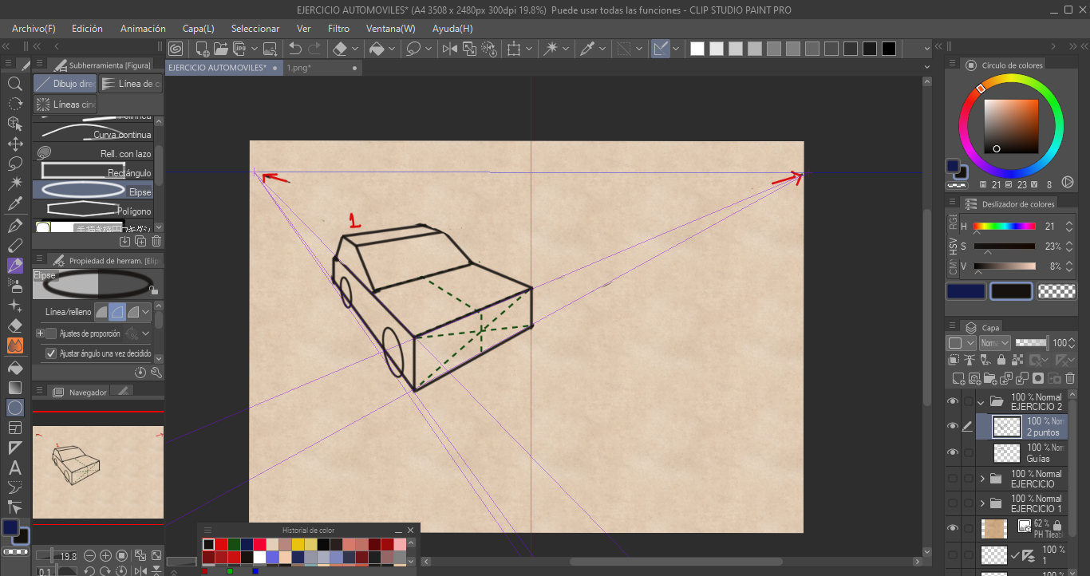
Task: Expand the EJERCICIO 1 layer folder
Action: tap(982, 503)
